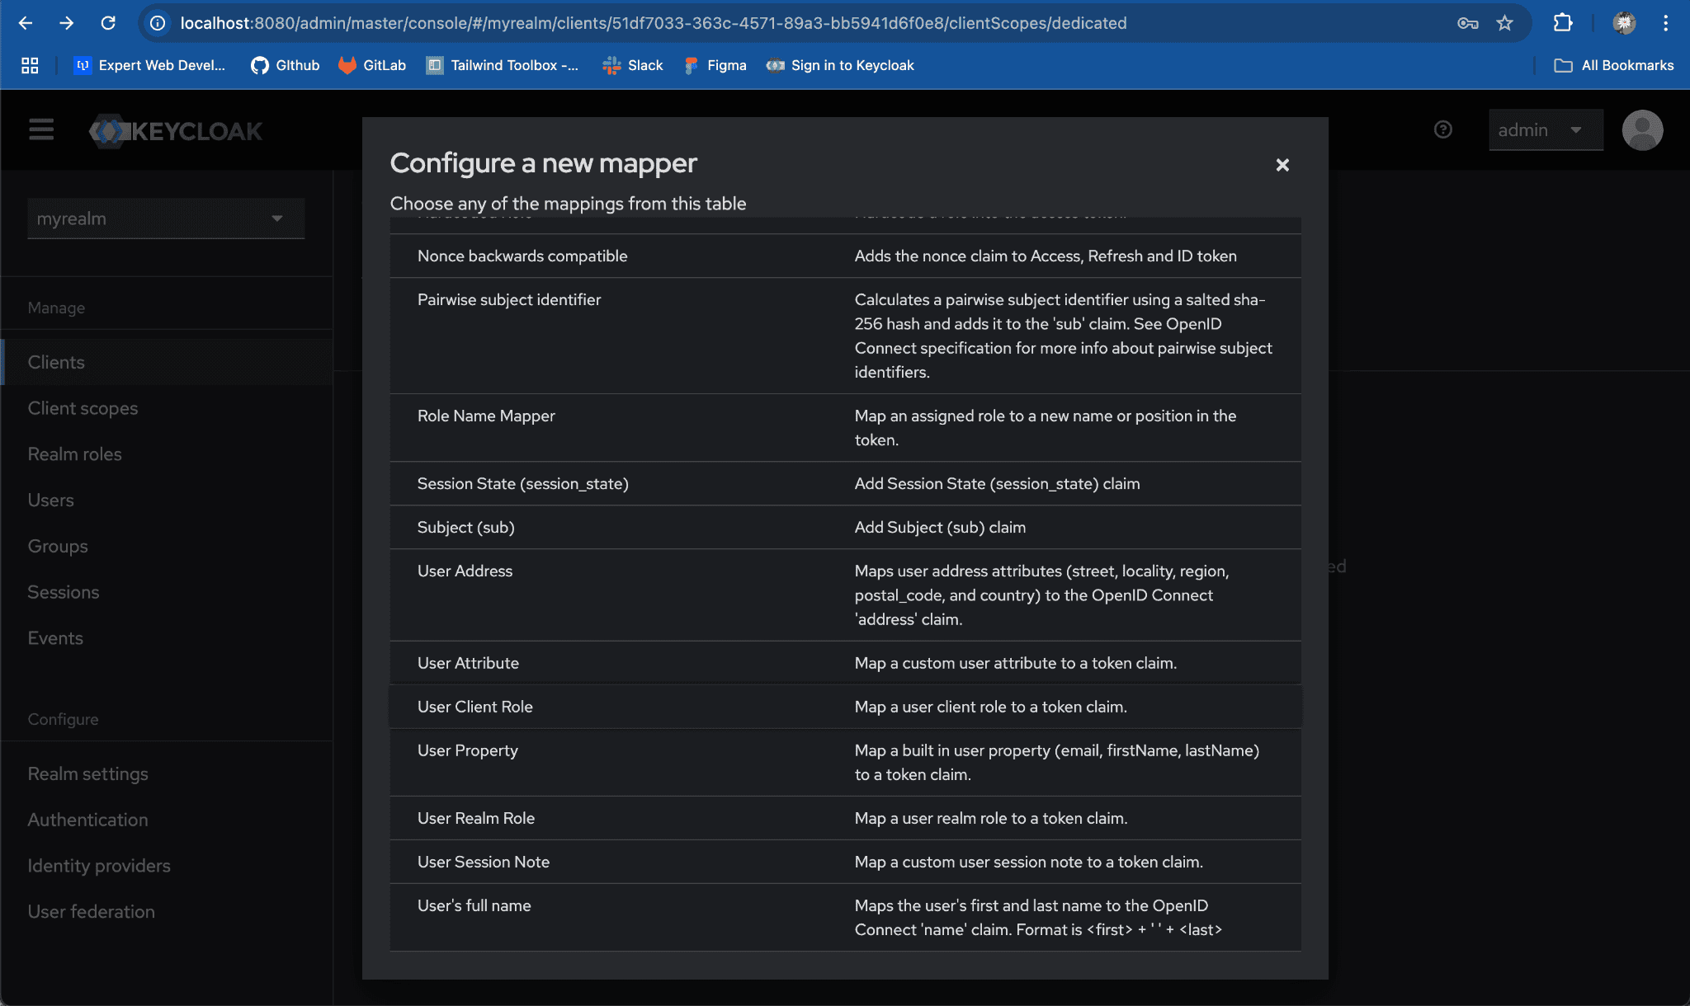Click the Sign in to Keycloak bookmark
This screenshot has width=1690, height=1006.
pos(840,65)
